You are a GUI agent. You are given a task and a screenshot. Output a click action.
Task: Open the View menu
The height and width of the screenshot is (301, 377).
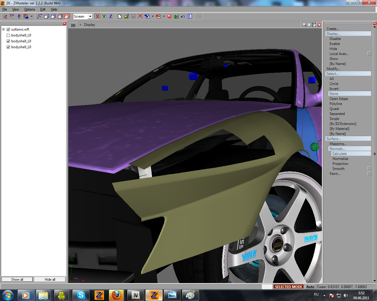[x=16, y=9]
